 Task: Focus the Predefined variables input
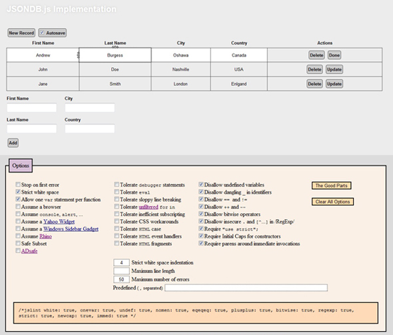[x=246, y=288]
